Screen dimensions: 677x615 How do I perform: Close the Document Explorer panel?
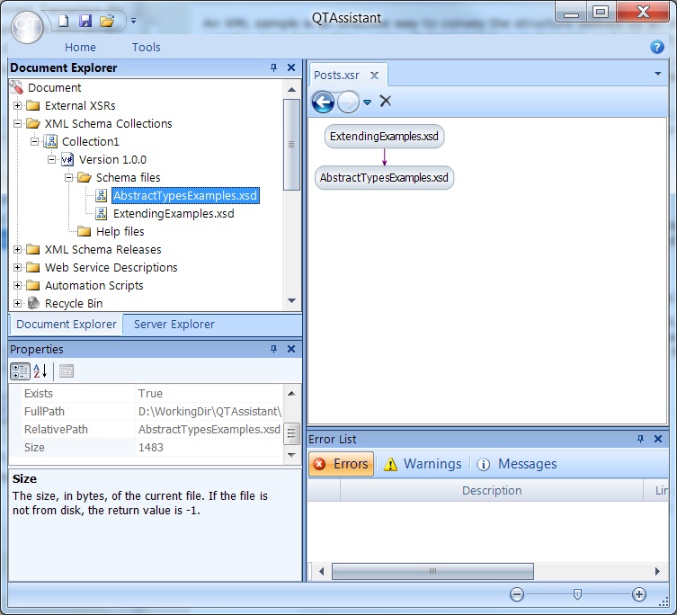291,67
